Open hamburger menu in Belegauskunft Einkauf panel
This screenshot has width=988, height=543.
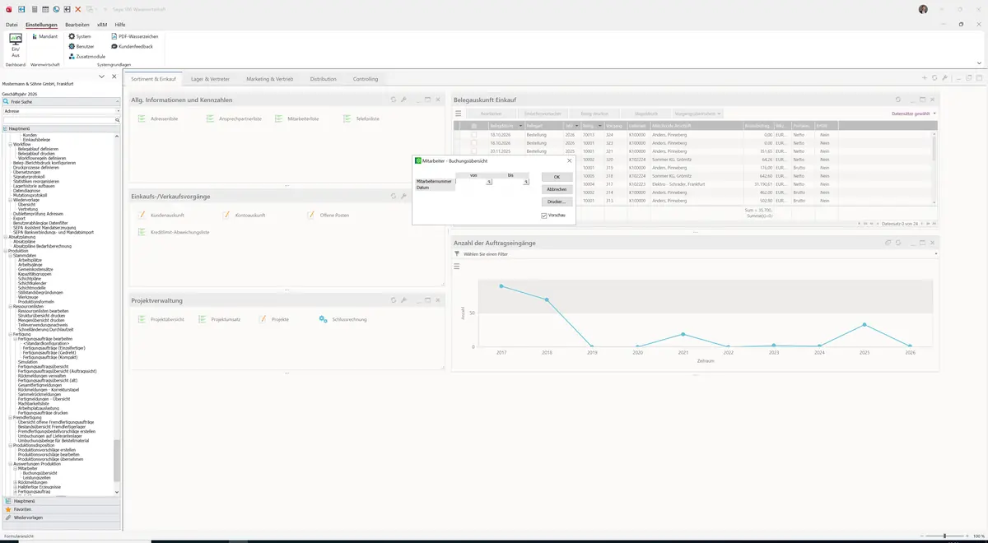coord(459,114)
